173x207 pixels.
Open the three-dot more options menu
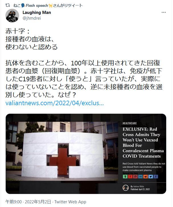[x=164, y=13]
